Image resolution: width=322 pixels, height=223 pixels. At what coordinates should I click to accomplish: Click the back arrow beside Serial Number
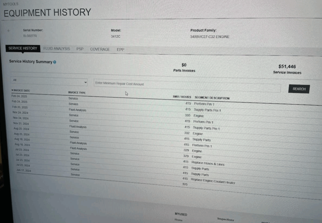[x=9, y=31]
